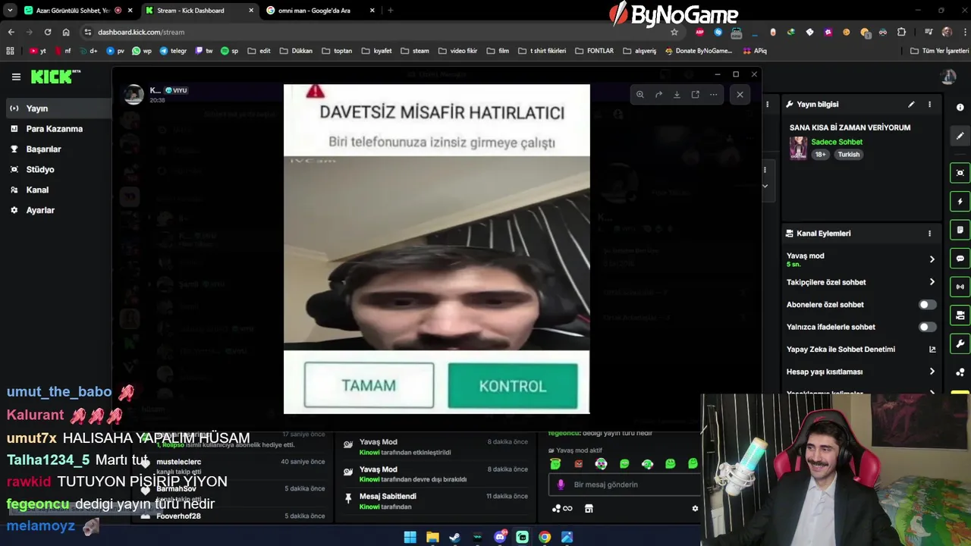Expand Hesap yaşı kısıtlaması

[x=861, y=372]
